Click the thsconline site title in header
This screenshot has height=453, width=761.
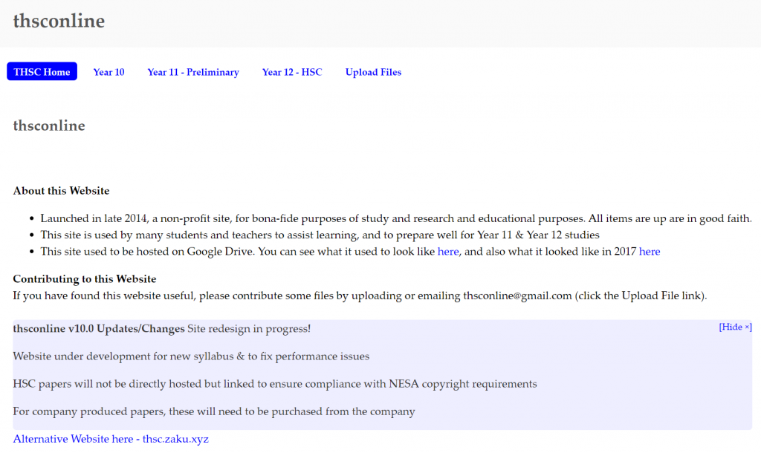tap(59, 21)
